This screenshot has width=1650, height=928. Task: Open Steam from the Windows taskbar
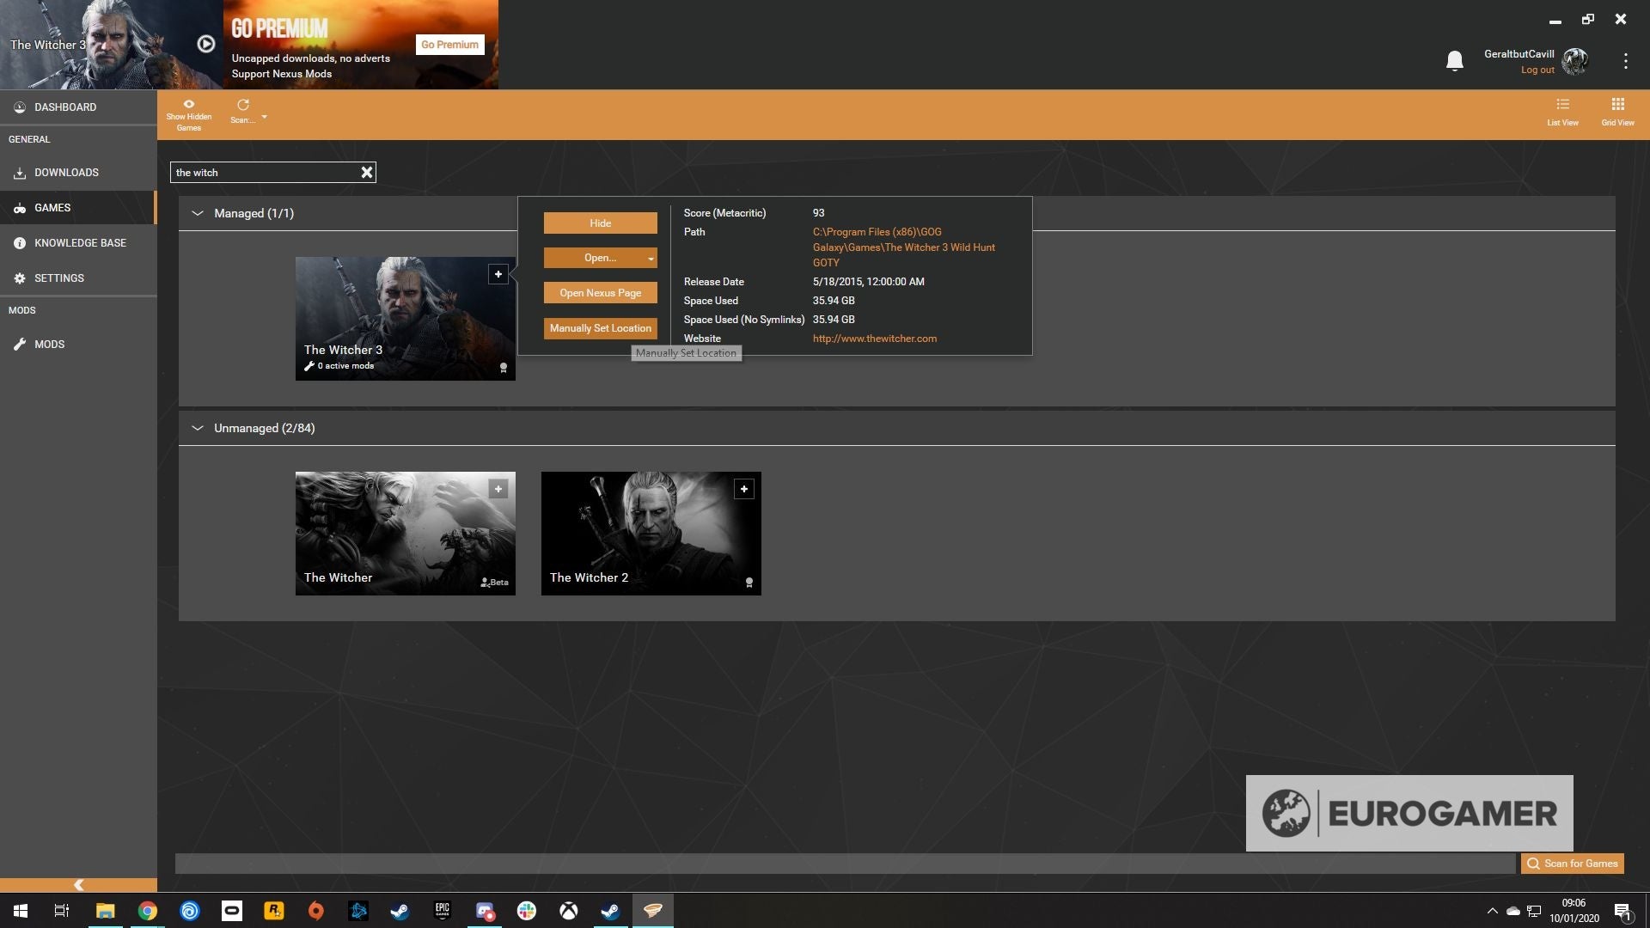[x=400, y=911]
